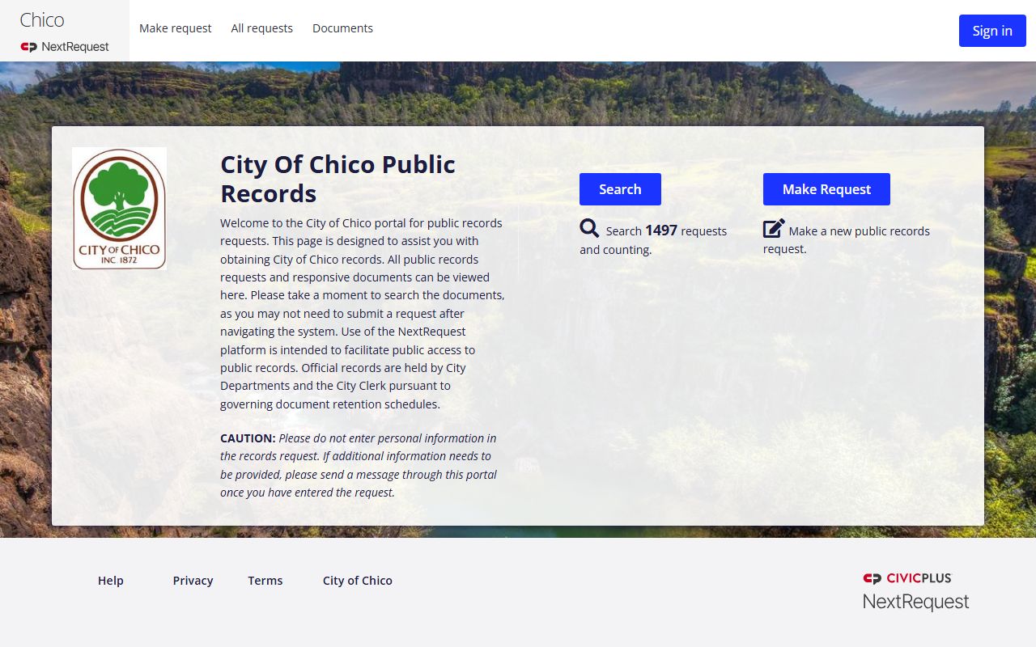Click the City Of Chico Public Records heading

338,179
